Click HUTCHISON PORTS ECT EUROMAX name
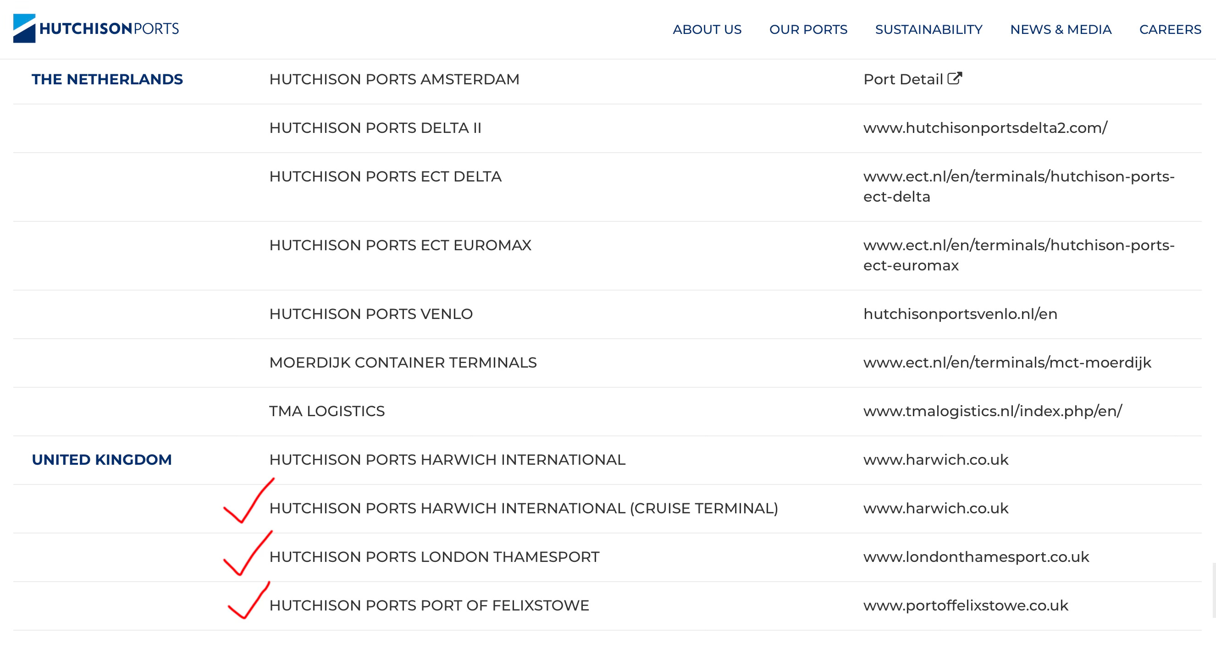Viewport: 1216px width, 649px height. [x=400, y=246]
